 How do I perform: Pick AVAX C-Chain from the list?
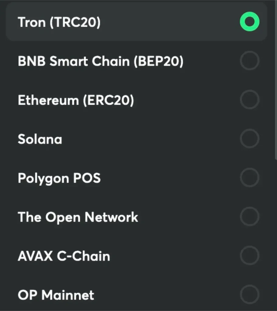point(137,255)
